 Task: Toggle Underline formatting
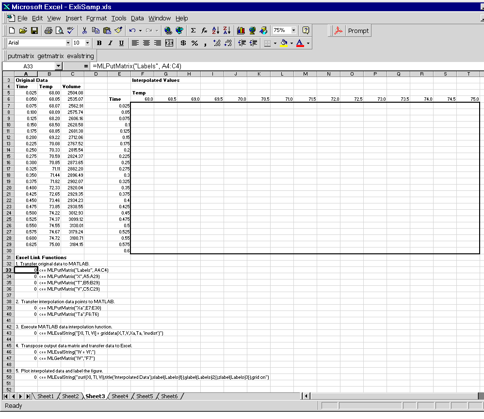pos(121,43)
